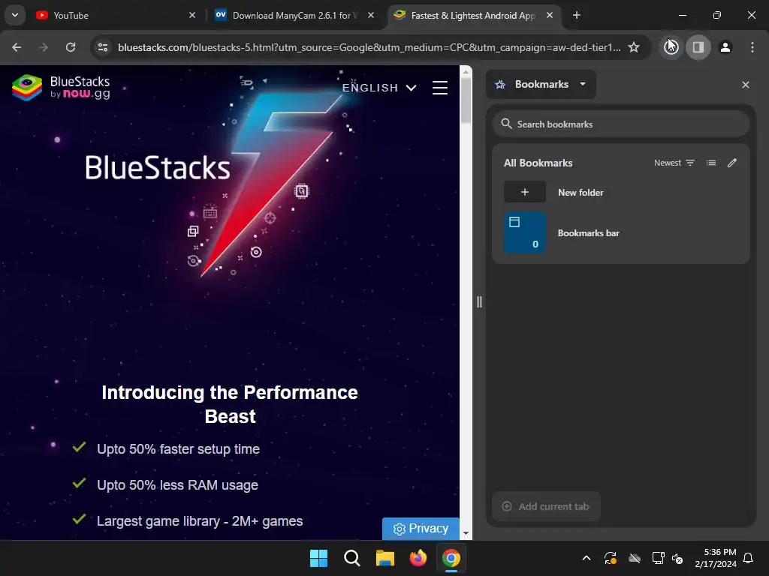This screenshot has width=769, height=576.
Task: Launch Firefox from the taskbar
Action: click(418, 558)
